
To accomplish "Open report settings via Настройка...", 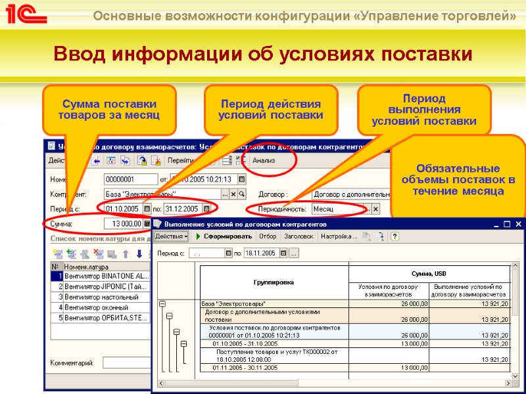I will tap(339, 236).
